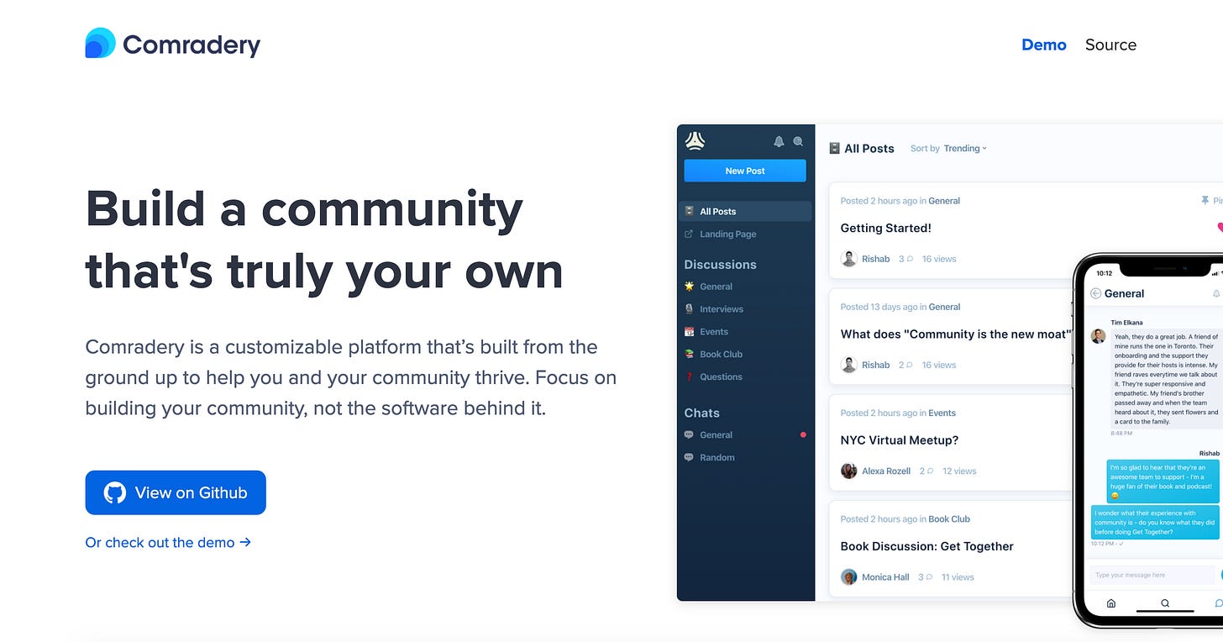1223x642 pixels.
Task: Click the 'Type your message here' field
Action: (x=1152, y=575)
